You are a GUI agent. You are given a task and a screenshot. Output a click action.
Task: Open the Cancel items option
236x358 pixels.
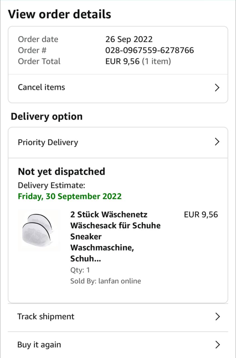[41, 87]
